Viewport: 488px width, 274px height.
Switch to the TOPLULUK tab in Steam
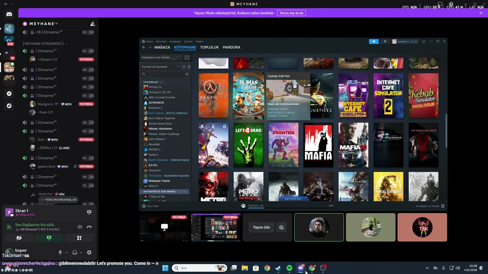(x=209, y=48)
